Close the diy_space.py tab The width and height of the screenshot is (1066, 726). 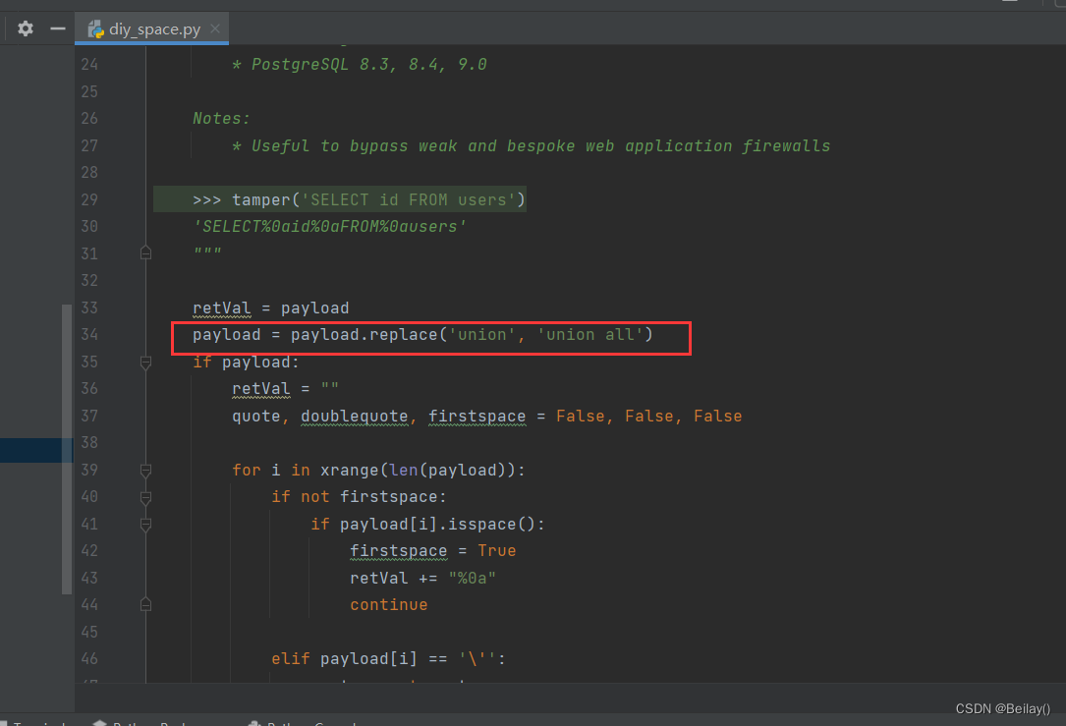point(215,28)
